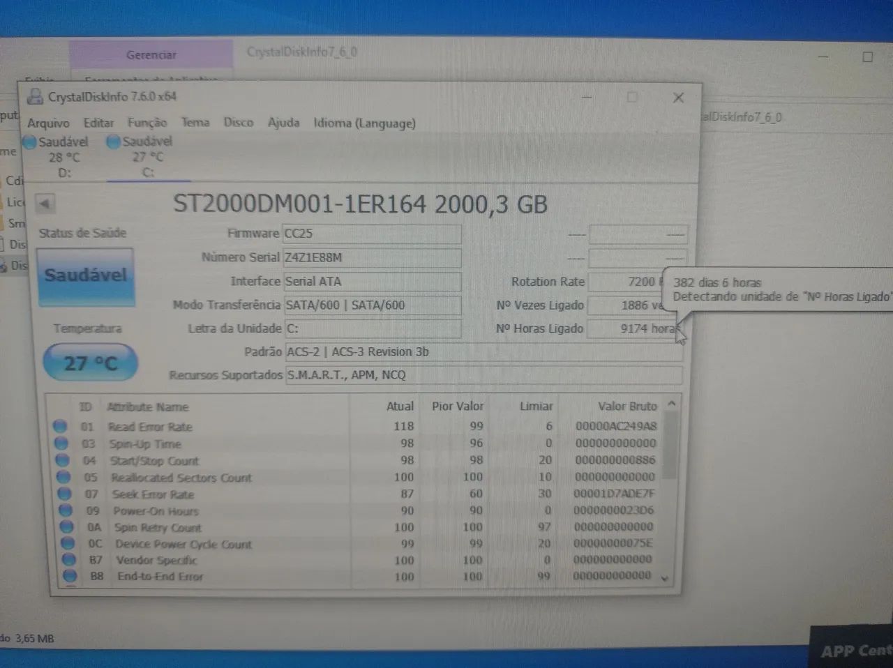Click the blue health indicator above the C: drive
Image resolution: width=893 pixels, height=668 pixels.
(113, 142)
